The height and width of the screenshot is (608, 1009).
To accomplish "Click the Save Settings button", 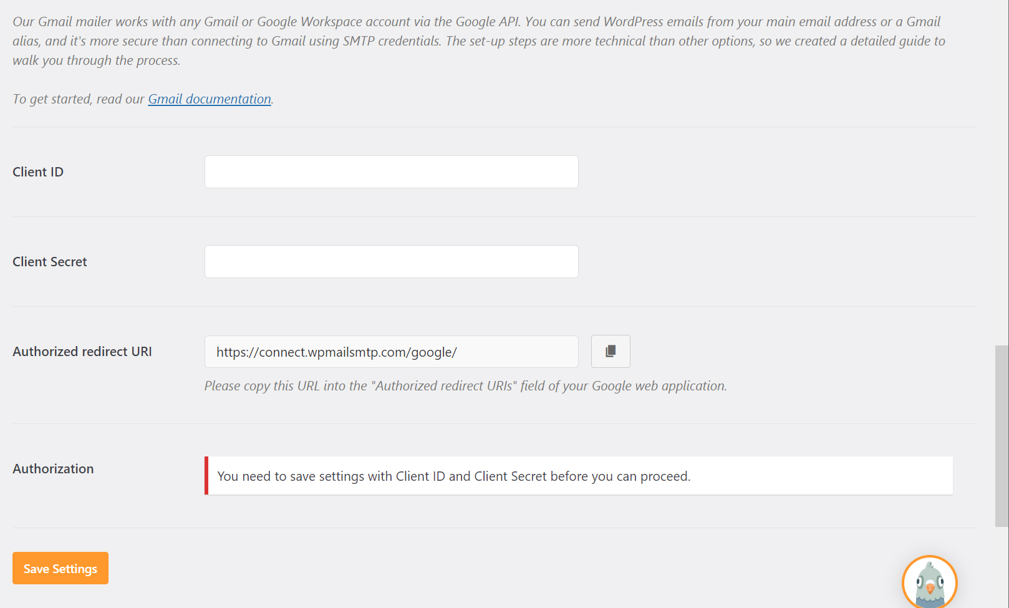I will 60,568.
